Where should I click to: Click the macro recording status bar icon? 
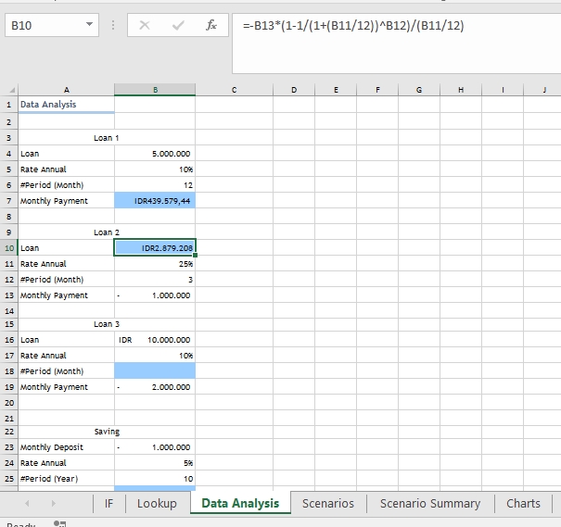click(x=59, y=524)
